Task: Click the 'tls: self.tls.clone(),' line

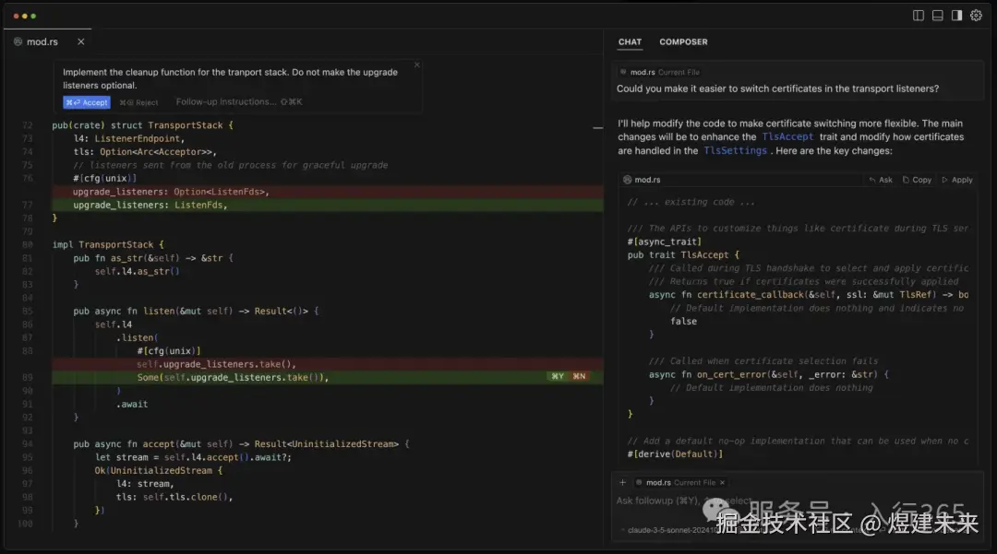Action: tap(174, 498)
